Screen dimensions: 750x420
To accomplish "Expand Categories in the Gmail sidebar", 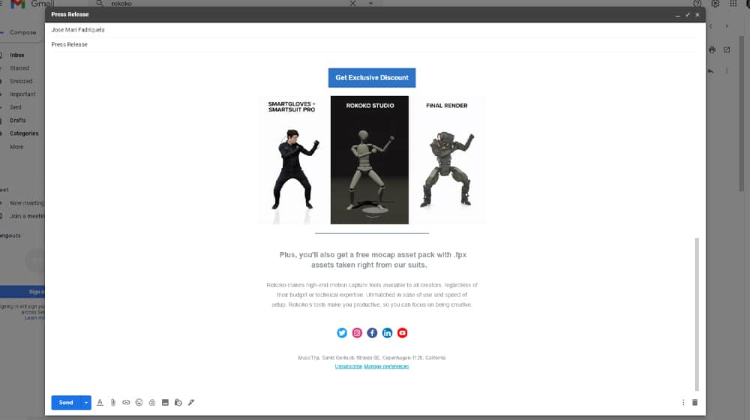I will [x=24, y=133].
